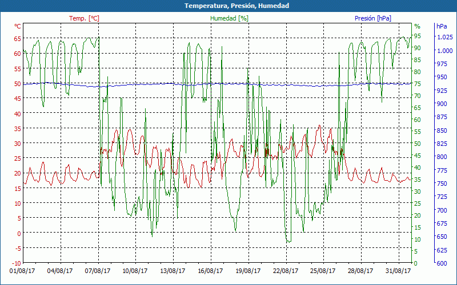Click the date label 22/08/17

tap(286, 271)
